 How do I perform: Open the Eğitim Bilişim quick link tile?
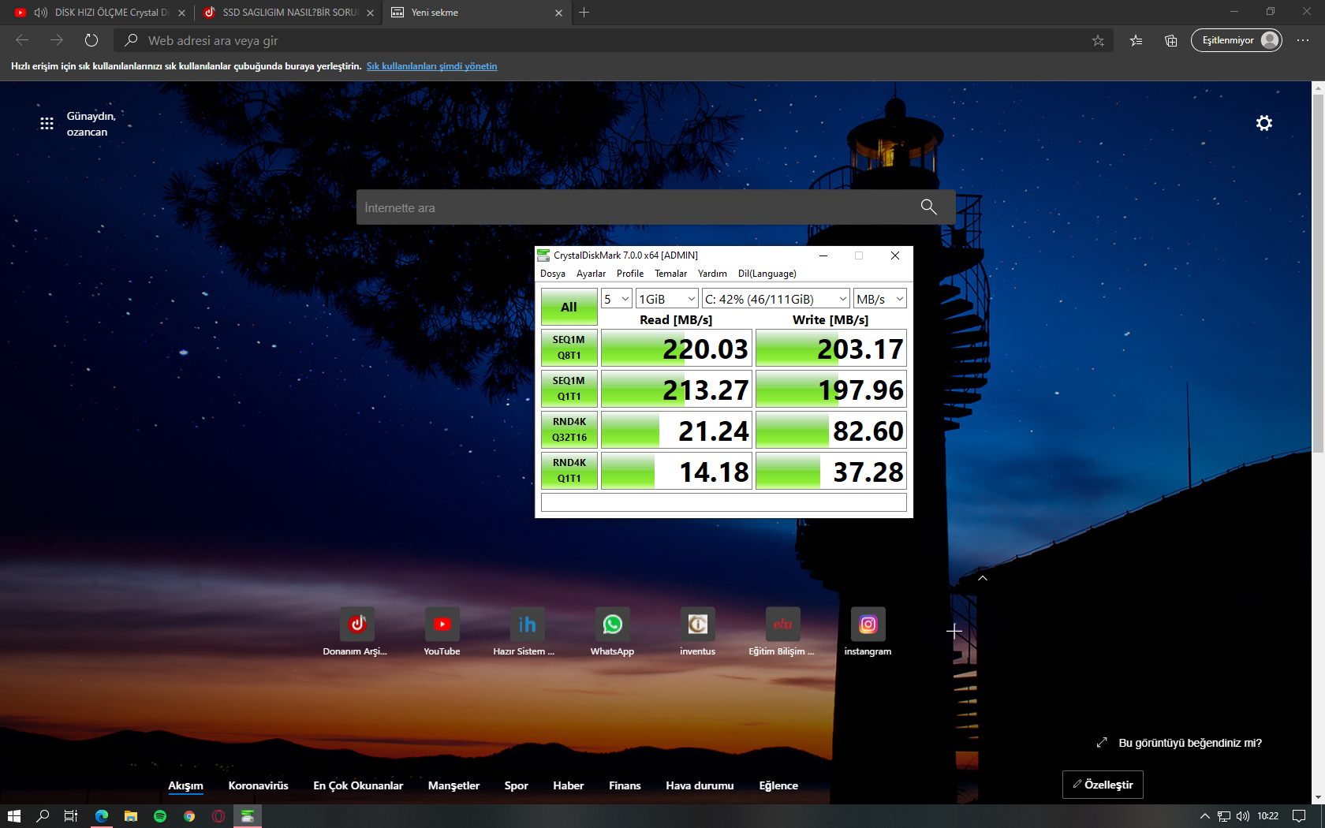[782, 625]
